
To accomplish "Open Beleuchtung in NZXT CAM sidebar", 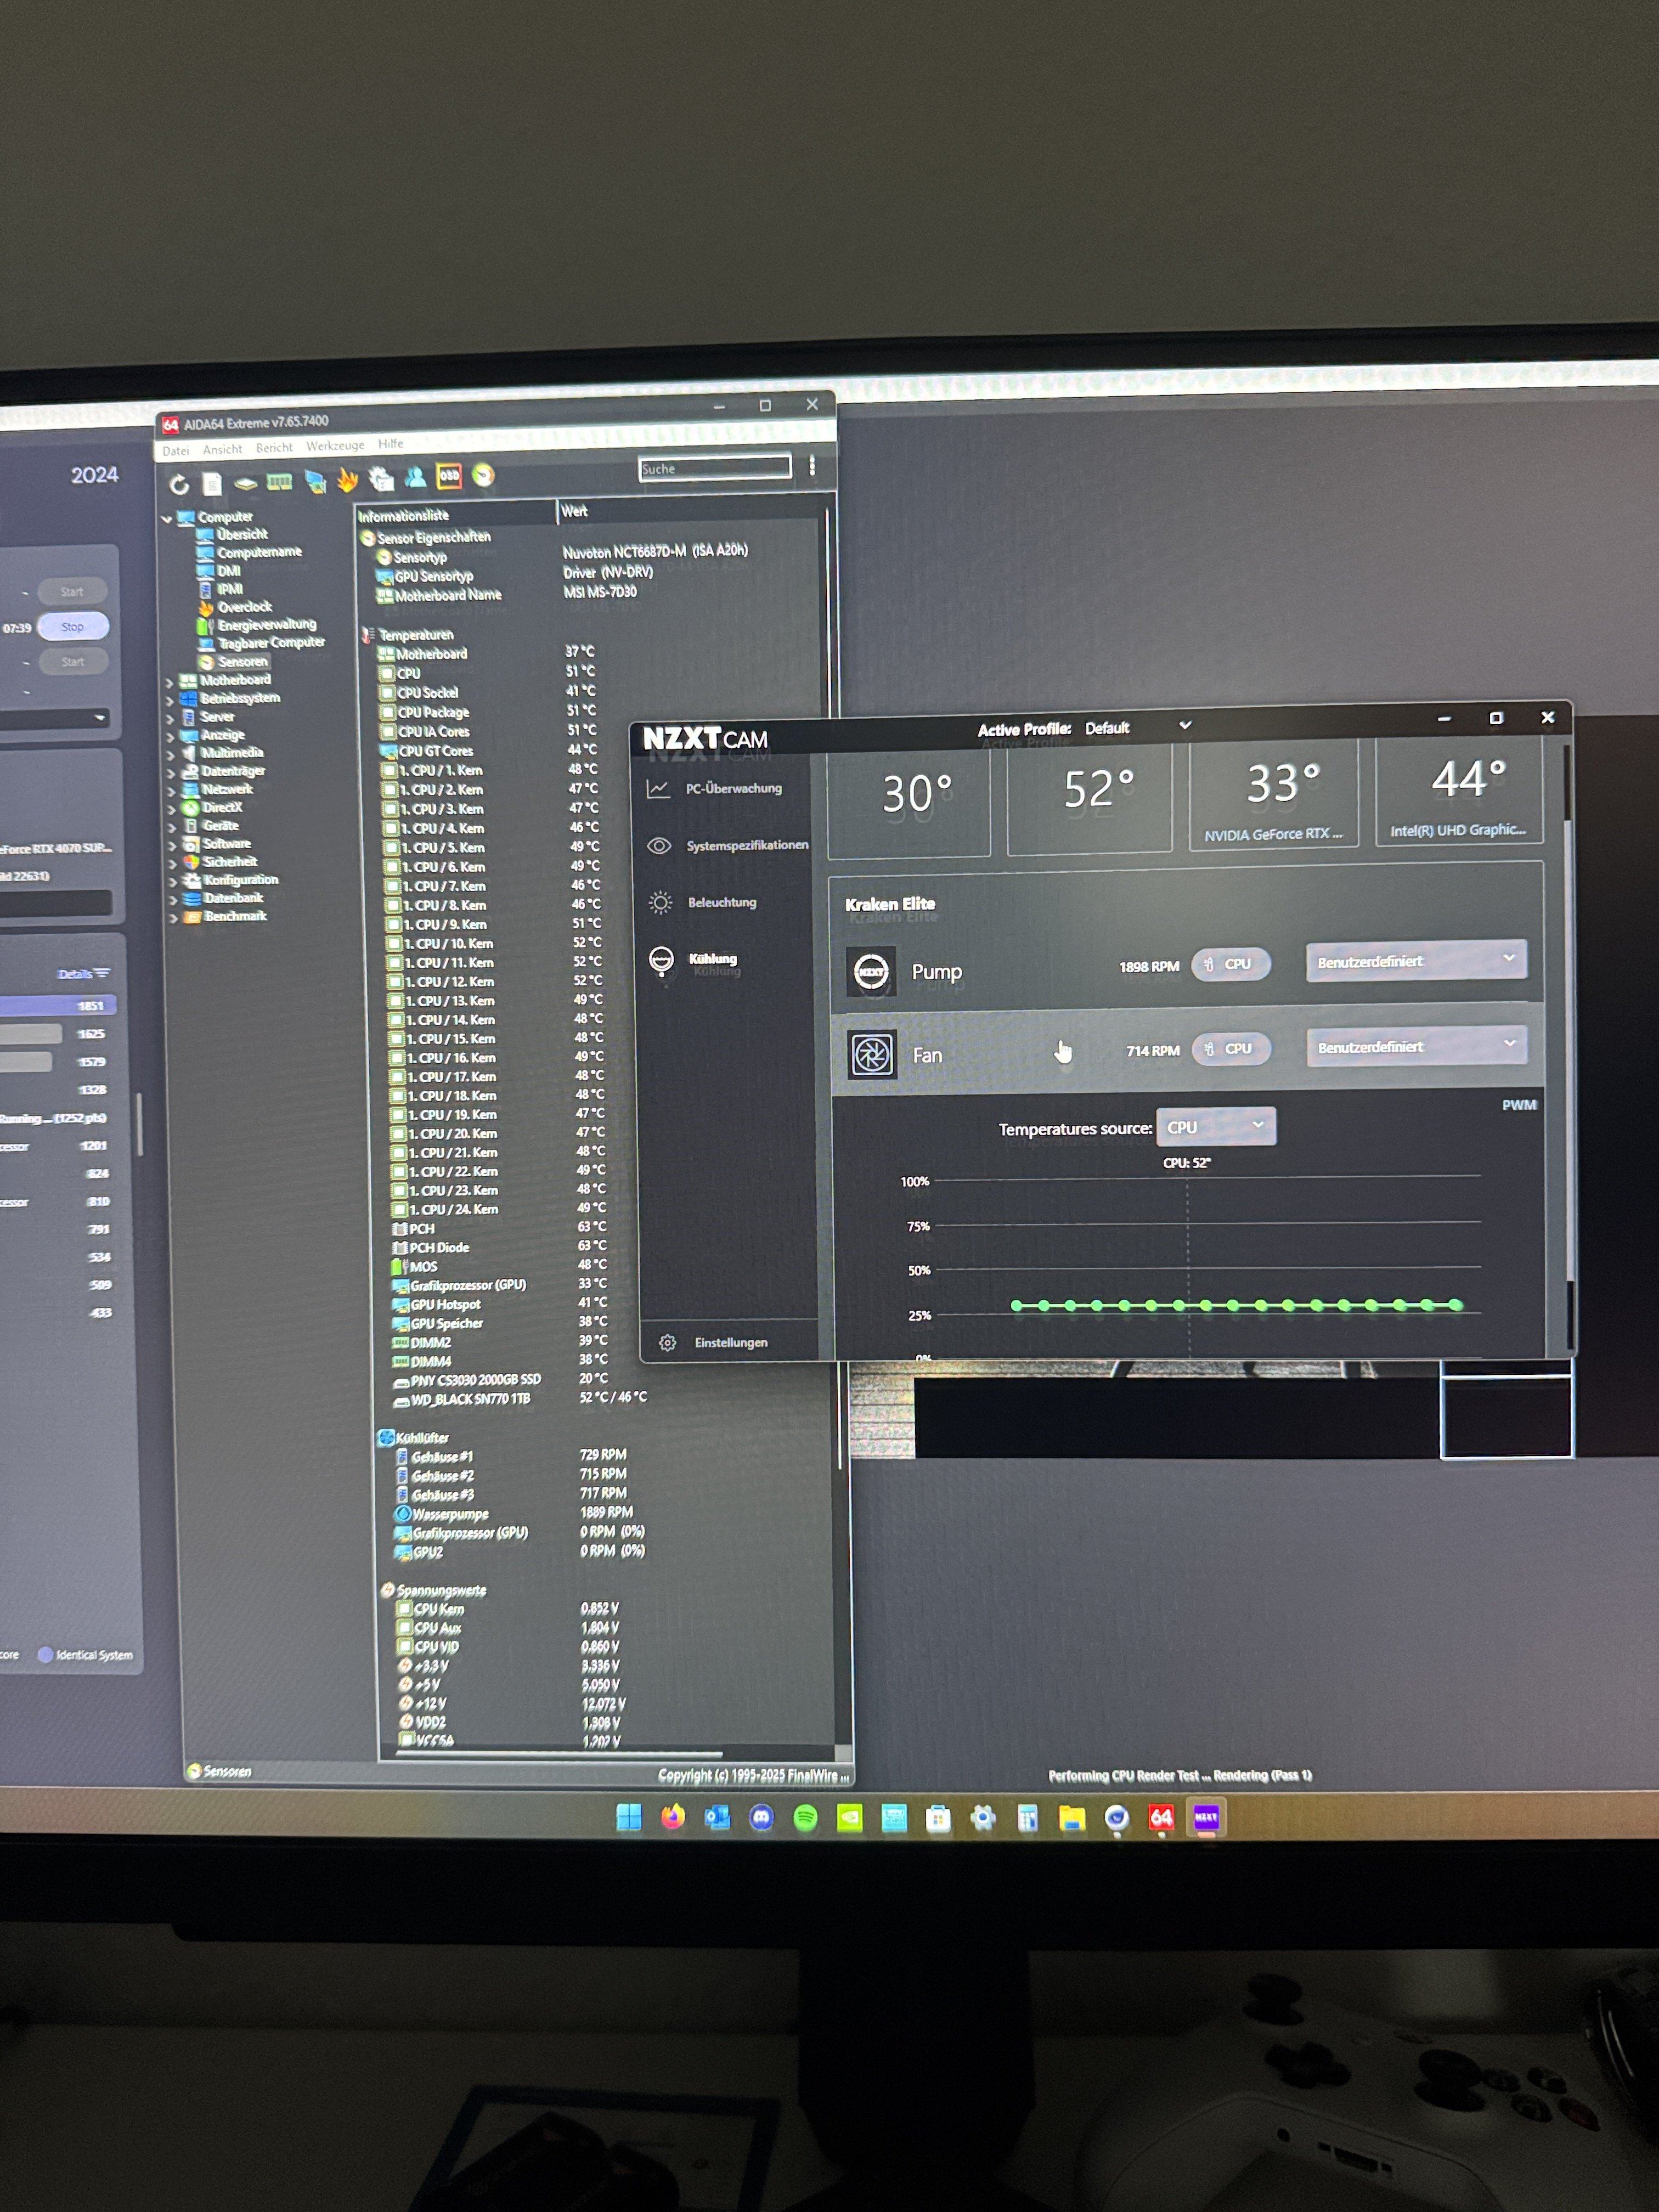I will point(721,902).
